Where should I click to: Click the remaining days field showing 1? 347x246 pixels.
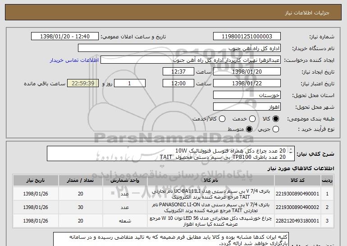(x=130, y=84)
